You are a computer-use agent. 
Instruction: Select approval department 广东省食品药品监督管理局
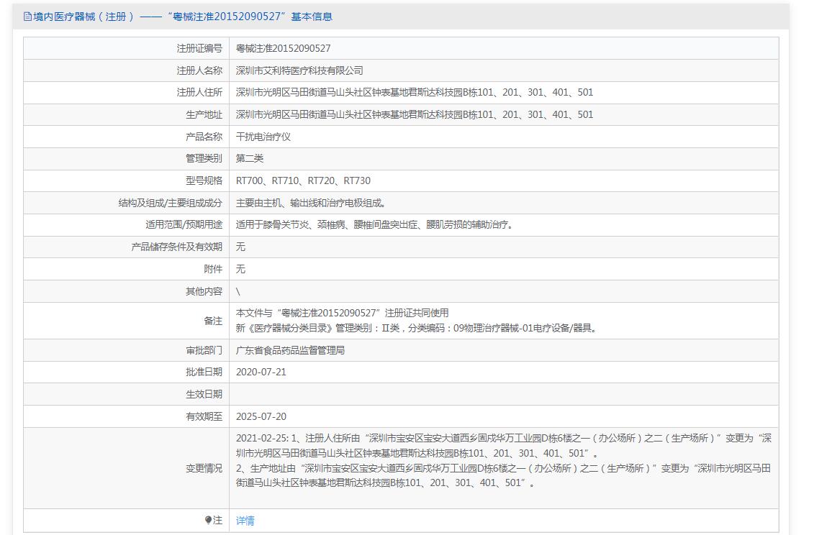(x=290, y=350)
